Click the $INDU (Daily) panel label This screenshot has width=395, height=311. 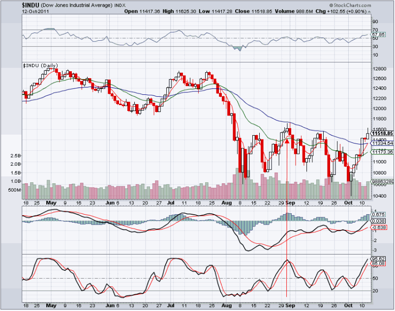click(41, 65)
